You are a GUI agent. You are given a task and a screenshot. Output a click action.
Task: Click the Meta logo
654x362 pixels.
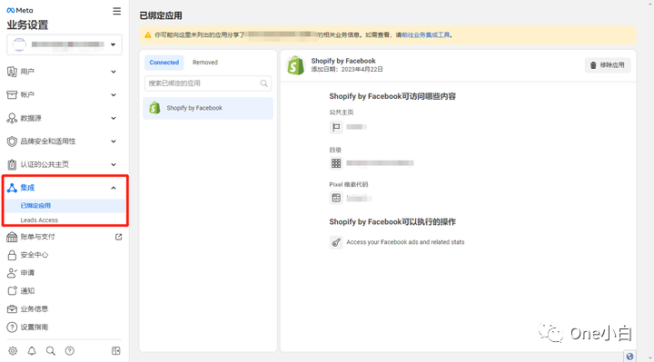[20, 10]
